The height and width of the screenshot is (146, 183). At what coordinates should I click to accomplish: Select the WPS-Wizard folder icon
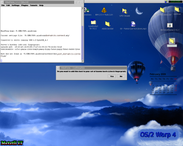coord(125,11)
